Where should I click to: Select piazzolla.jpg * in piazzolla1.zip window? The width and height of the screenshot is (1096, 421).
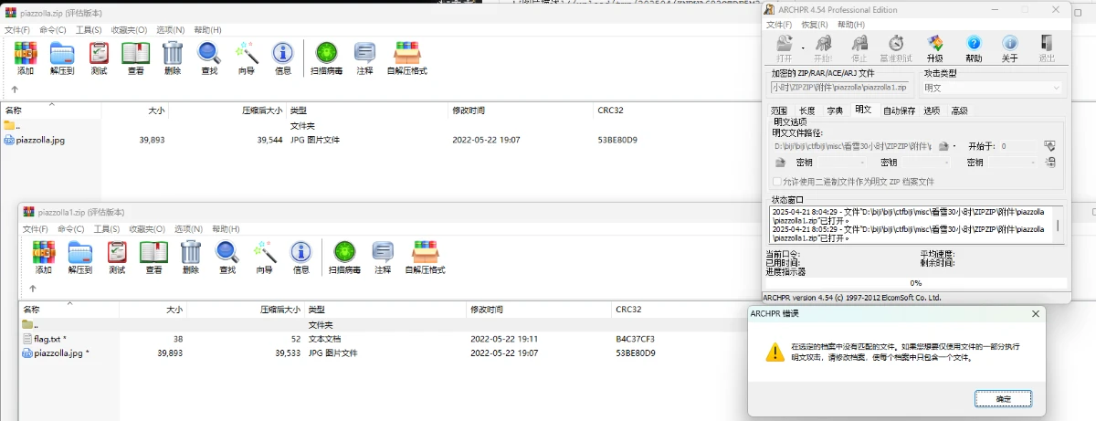56,353
